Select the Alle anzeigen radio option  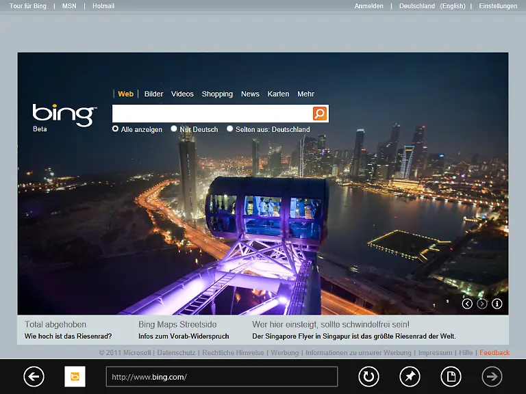click(x=115, y=129)
